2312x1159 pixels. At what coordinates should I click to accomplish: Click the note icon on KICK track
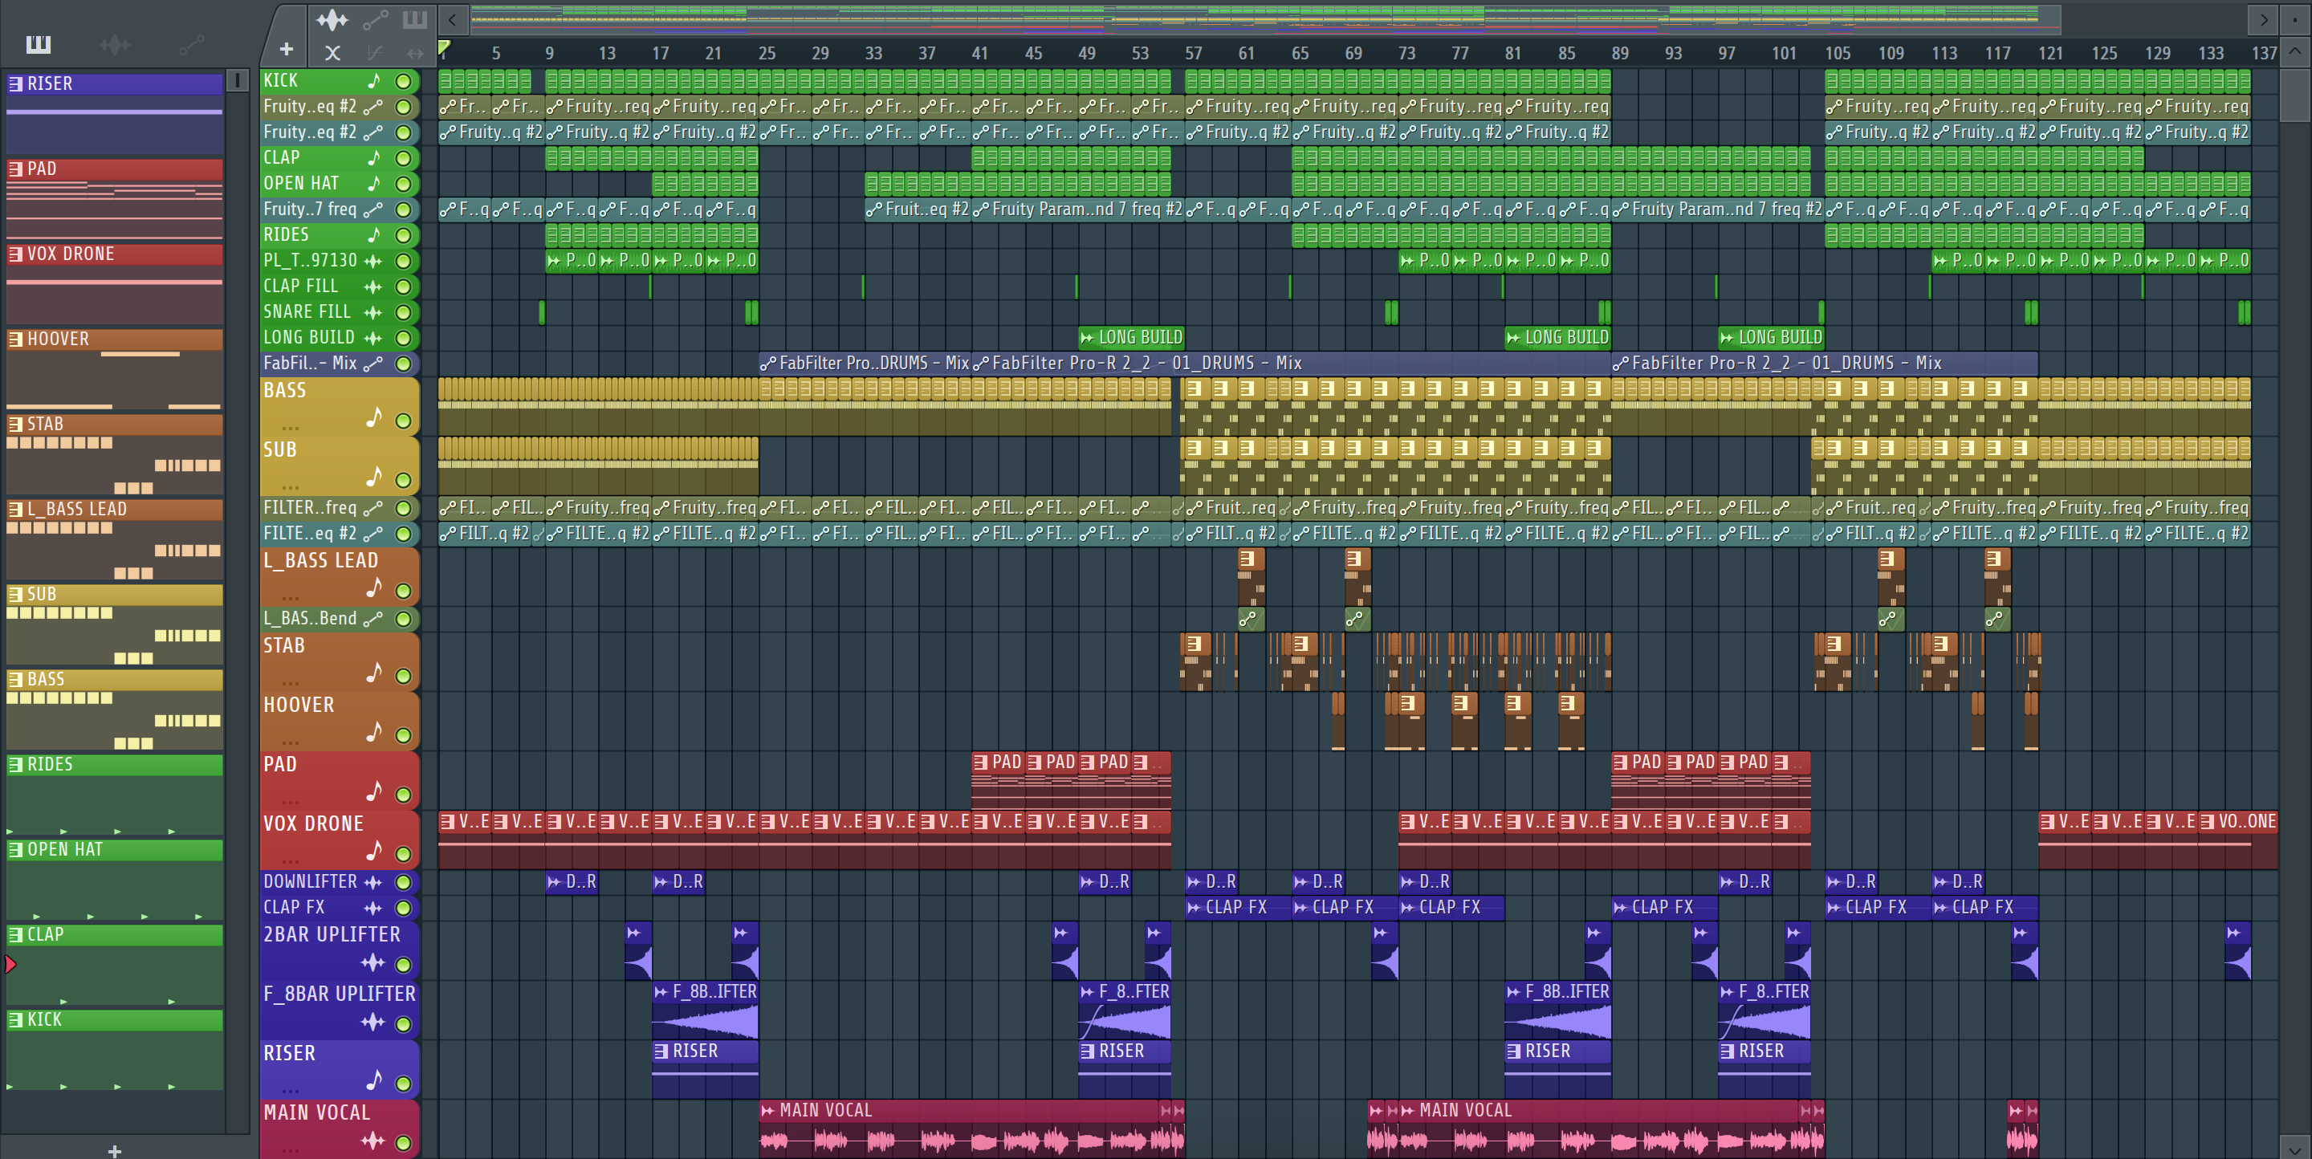(x=373, y=81)
